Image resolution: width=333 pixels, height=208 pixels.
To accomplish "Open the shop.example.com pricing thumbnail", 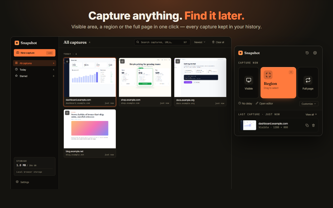I will point(145,77).
